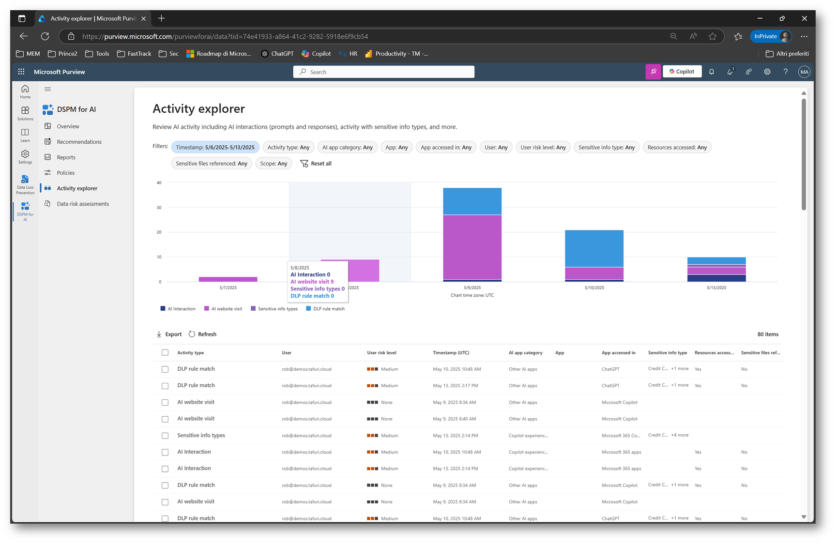This screenshot has height=544, width=836.
Task: Open notifications bell icon
Action: [712, 72]
